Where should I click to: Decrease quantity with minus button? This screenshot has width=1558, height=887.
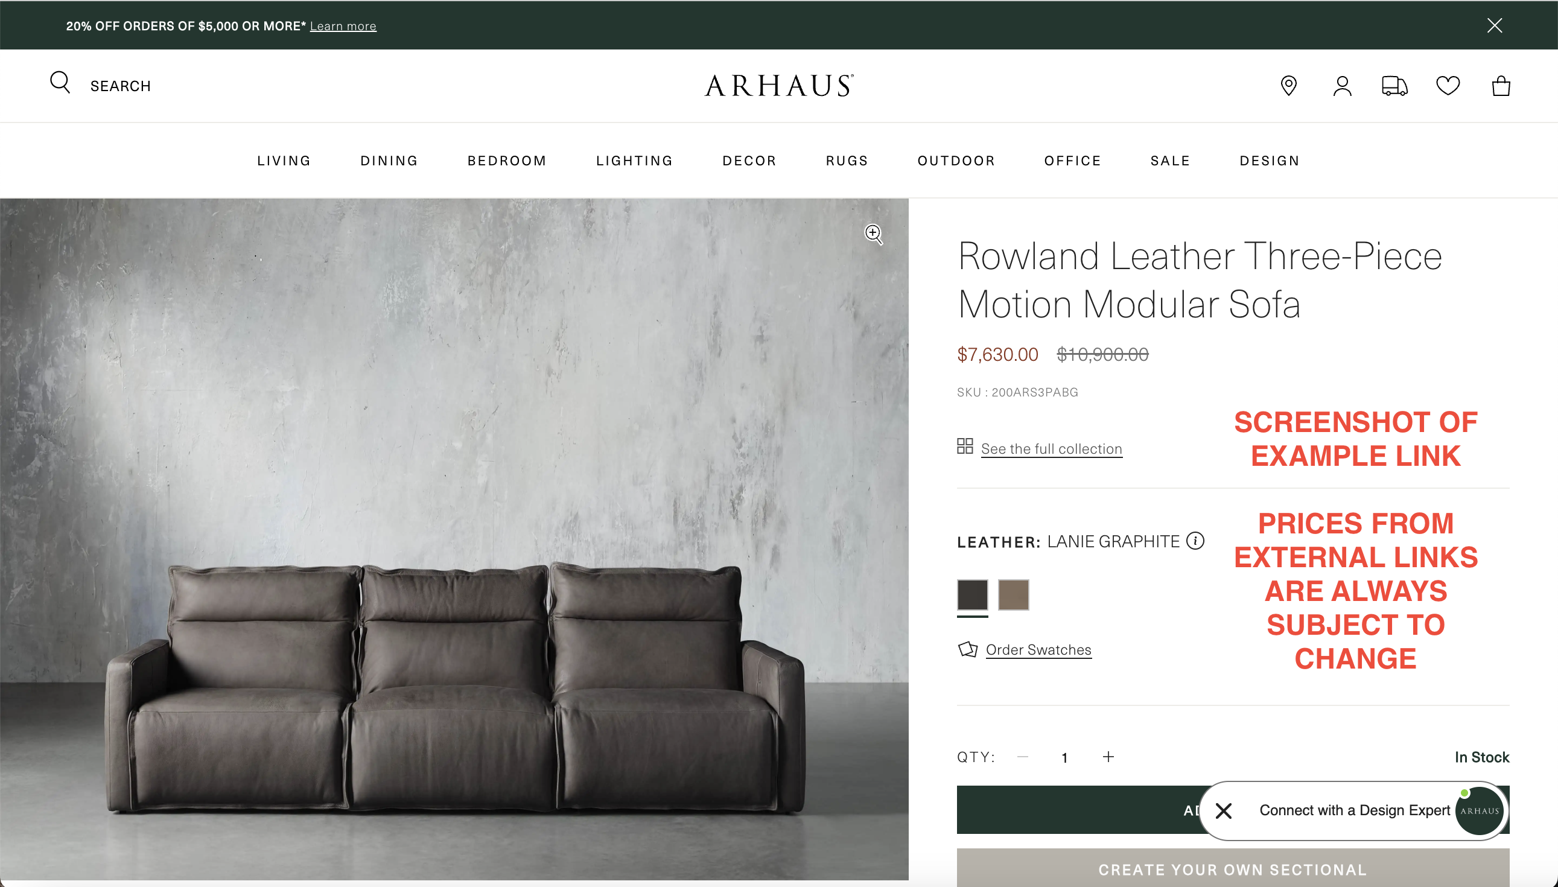(x=1023, y=757)
